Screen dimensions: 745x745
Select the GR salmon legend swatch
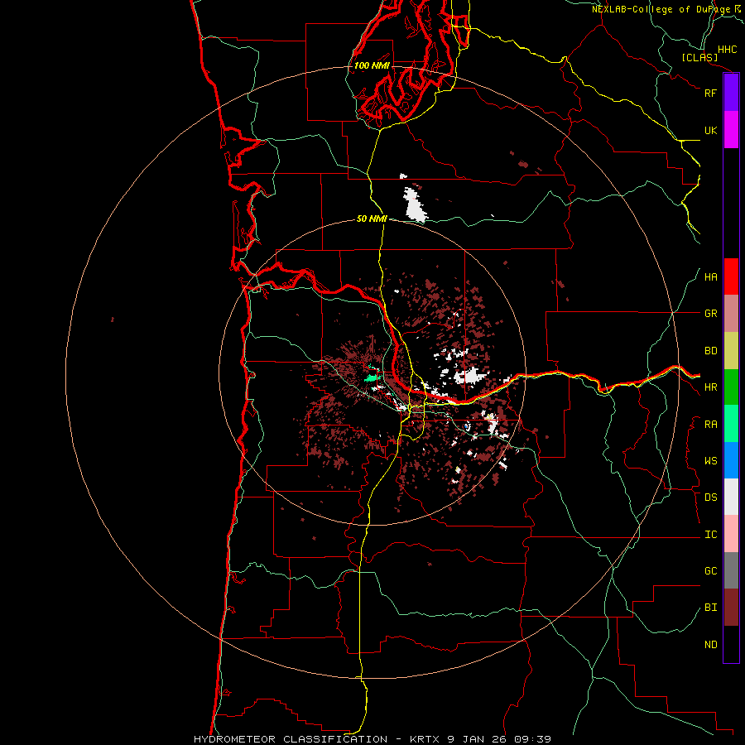[x=731, y=314]
